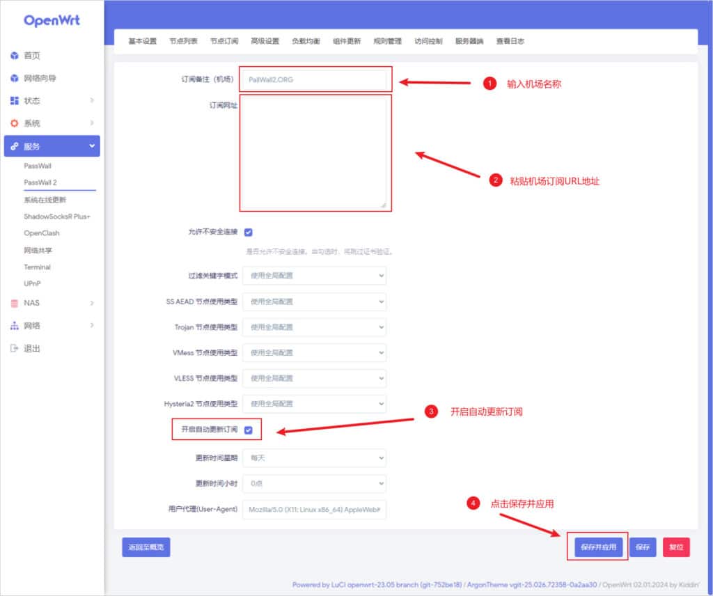
Task: Click the home icon beside 首页
Action: tap(14, 56)
